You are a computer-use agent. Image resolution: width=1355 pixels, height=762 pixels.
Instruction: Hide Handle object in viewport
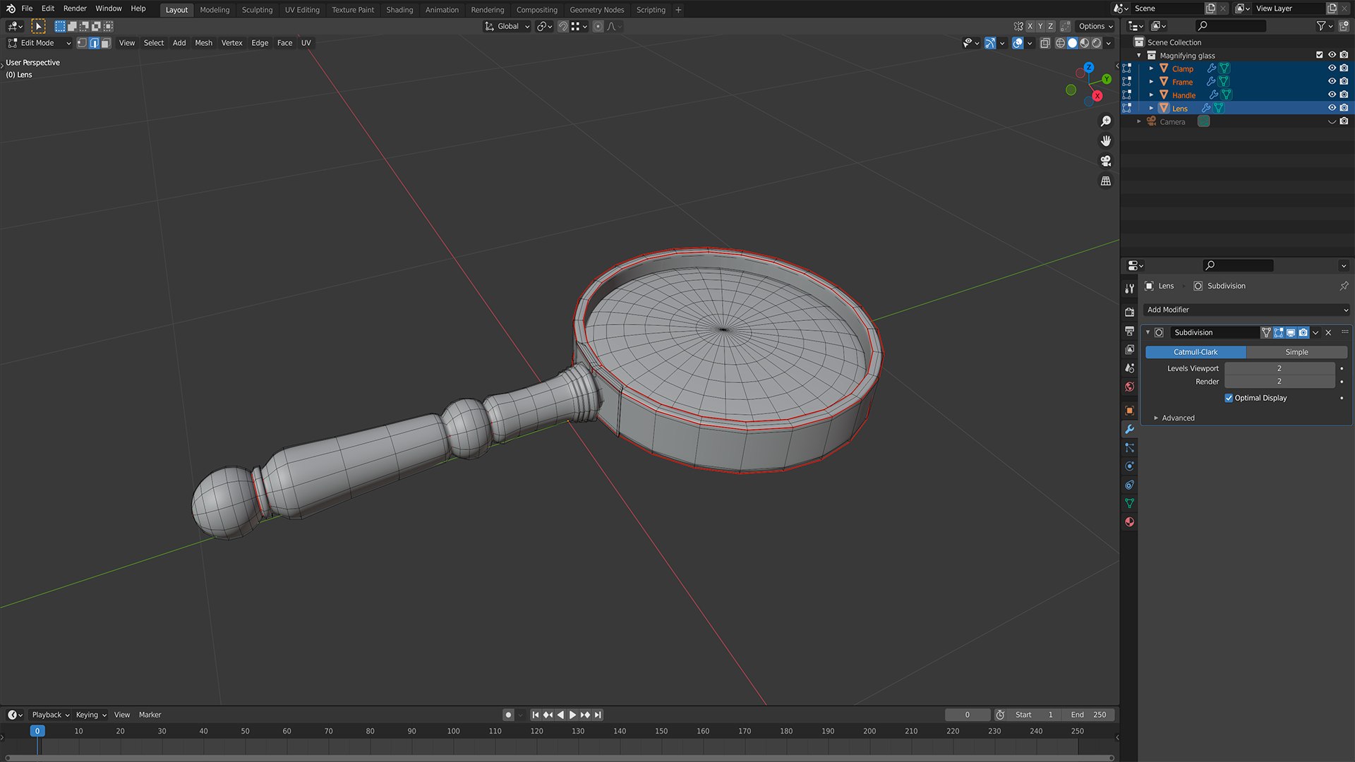point(1332,95)
